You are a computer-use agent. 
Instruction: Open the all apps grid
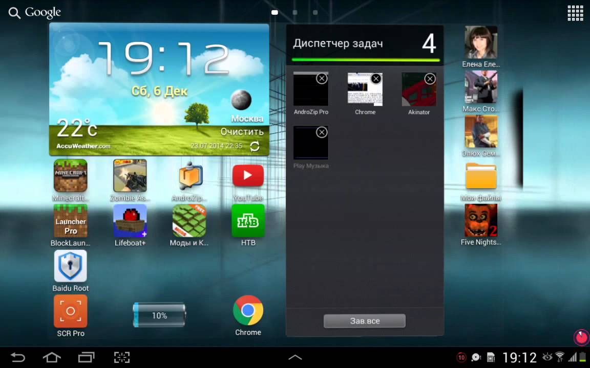click(575, 13)
